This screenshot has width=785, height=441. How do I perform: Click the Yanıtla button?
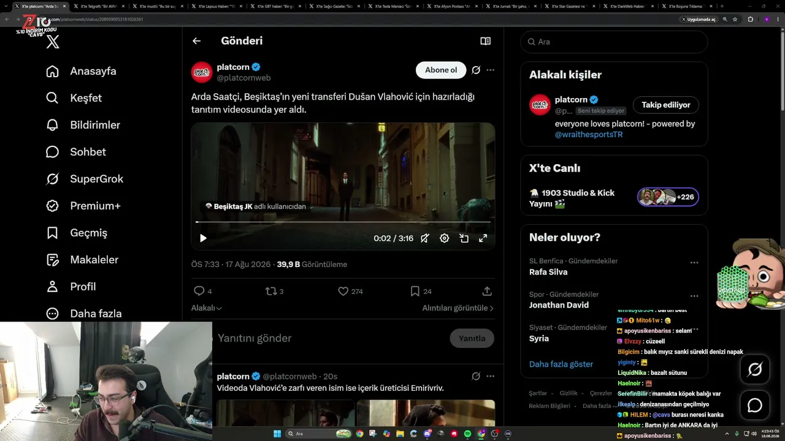tap(472, 338)
